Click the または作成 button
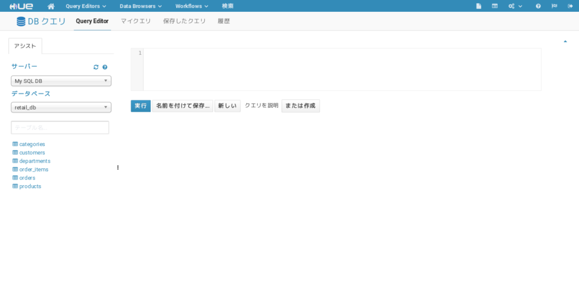 click(x=301, y=106)
